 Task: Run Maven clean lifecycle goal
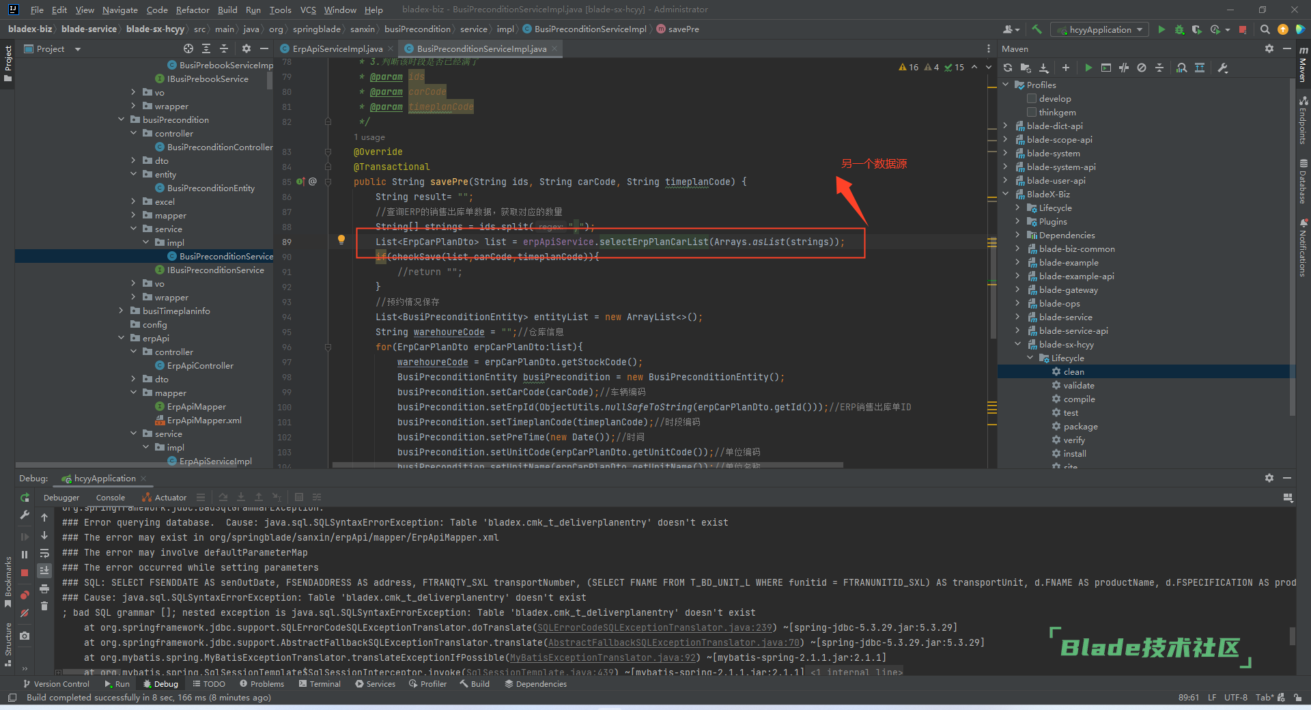click(x=1073, y=371)
